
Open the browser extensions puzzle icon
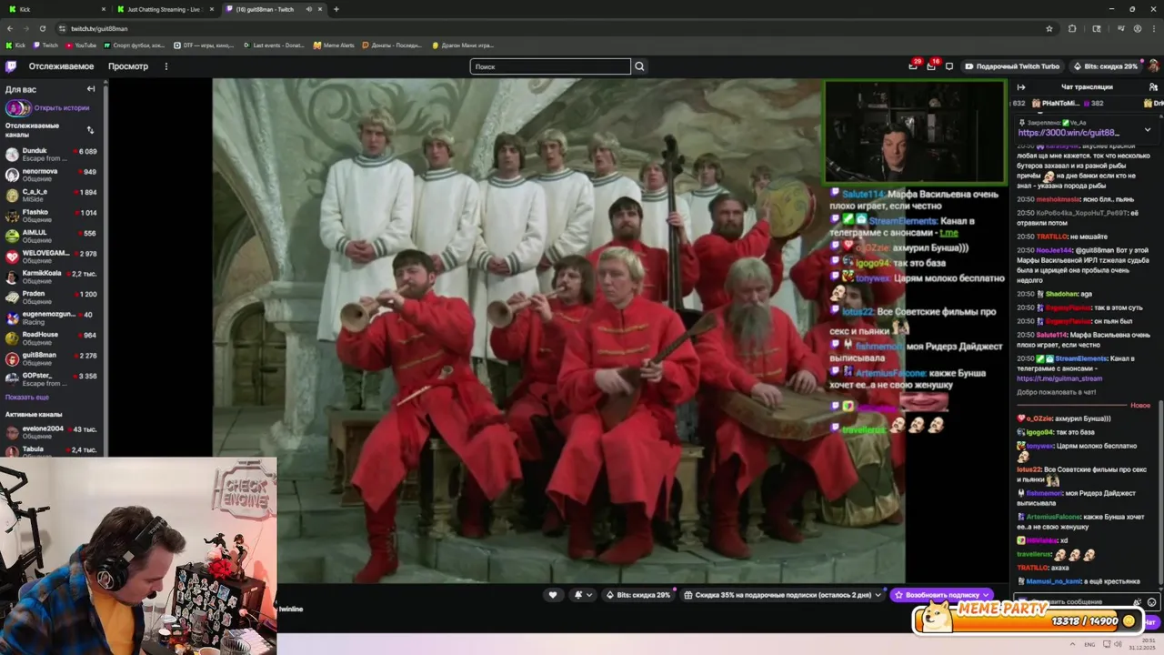point(1072,28)
